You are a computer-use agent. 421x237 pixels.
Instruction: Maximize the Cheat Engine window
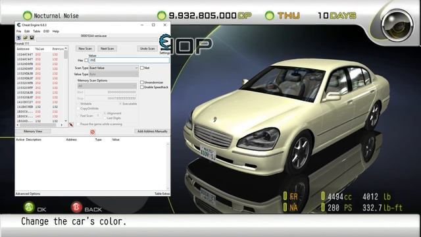click(x=153, y=25)
